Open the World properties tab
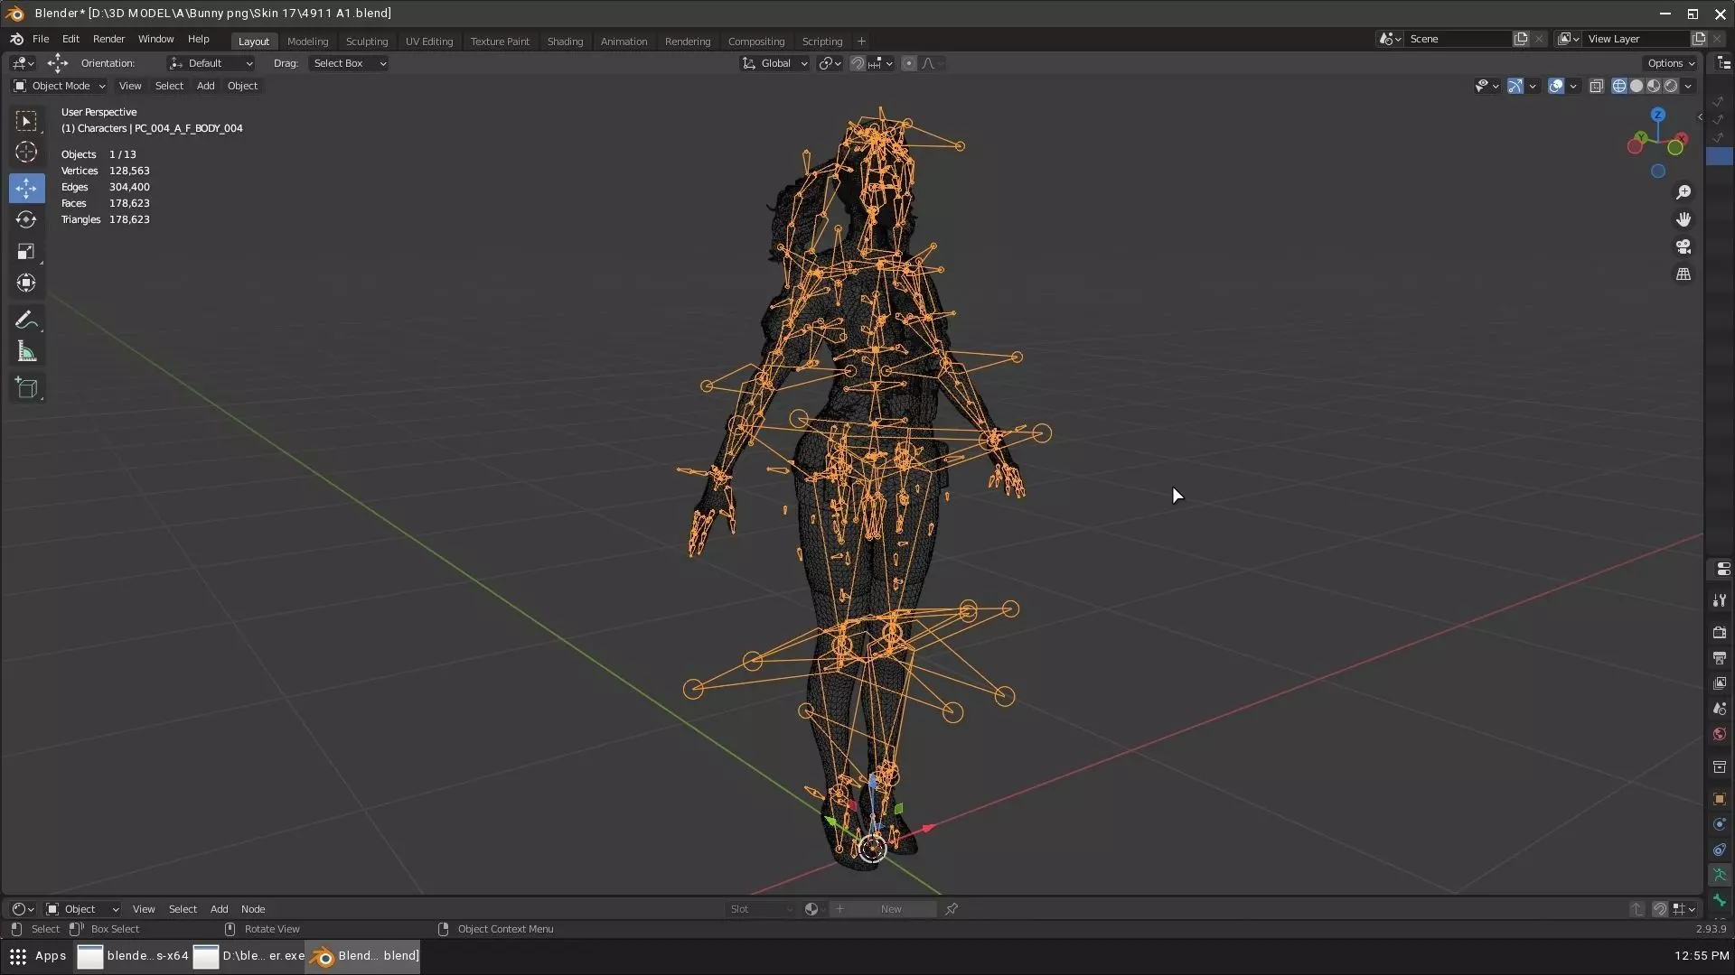Screen dimensions: 1735x975 (1720, 734)
